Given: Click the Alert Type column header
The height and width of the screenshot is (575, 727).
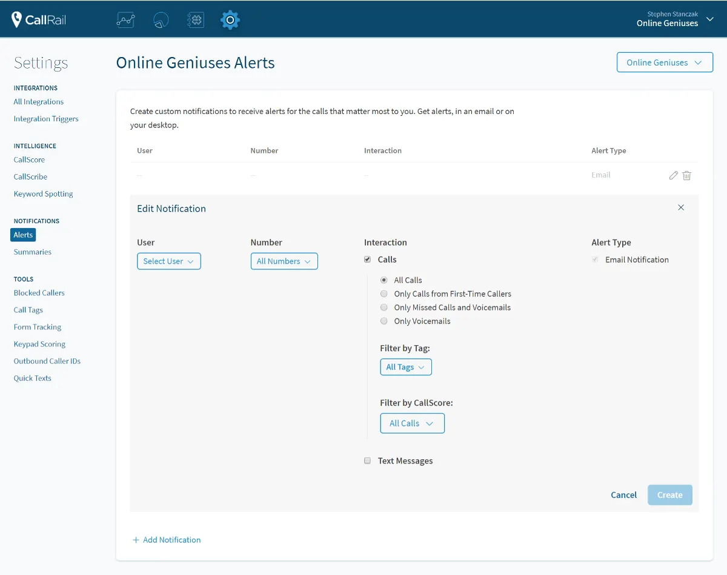Looking at the screenshot, I should click(609, 150).
